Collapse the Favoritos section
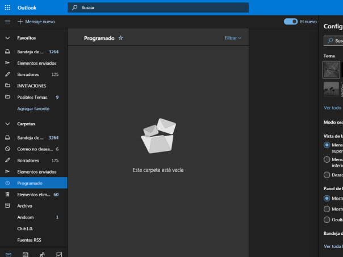This screenshot has height=257, width=343. 7,38
